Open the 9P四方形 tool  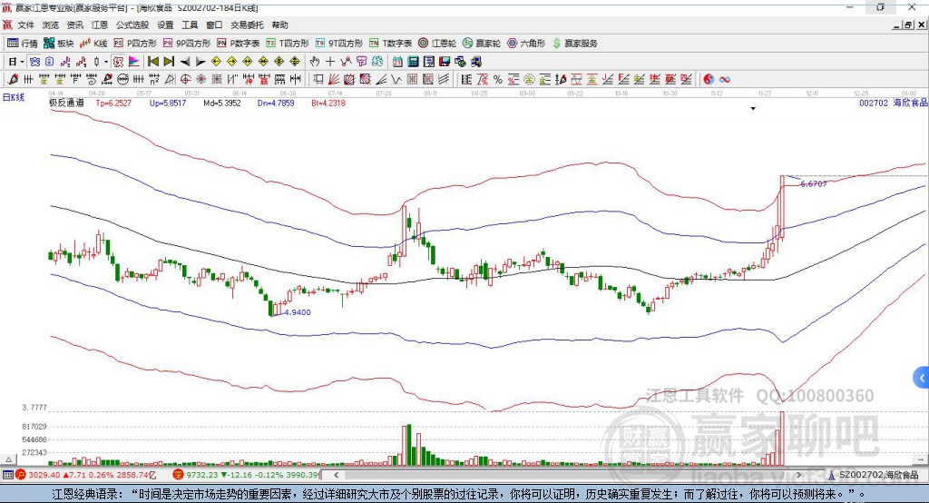click(x=187, y=44)
